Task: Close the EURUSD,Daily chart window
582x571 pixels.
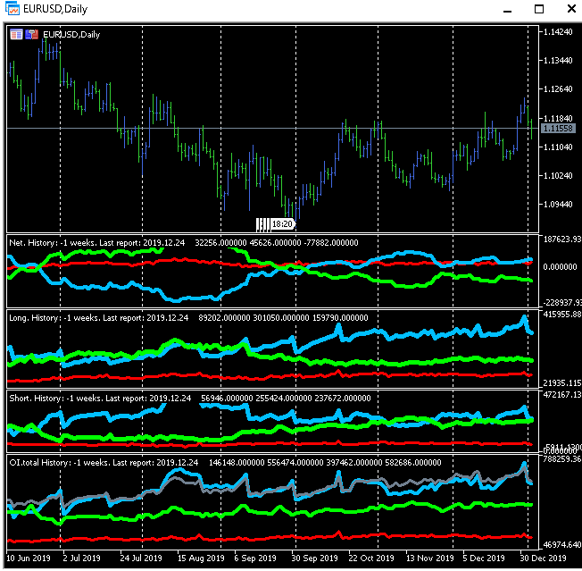Action: click(x=571, y=9)
